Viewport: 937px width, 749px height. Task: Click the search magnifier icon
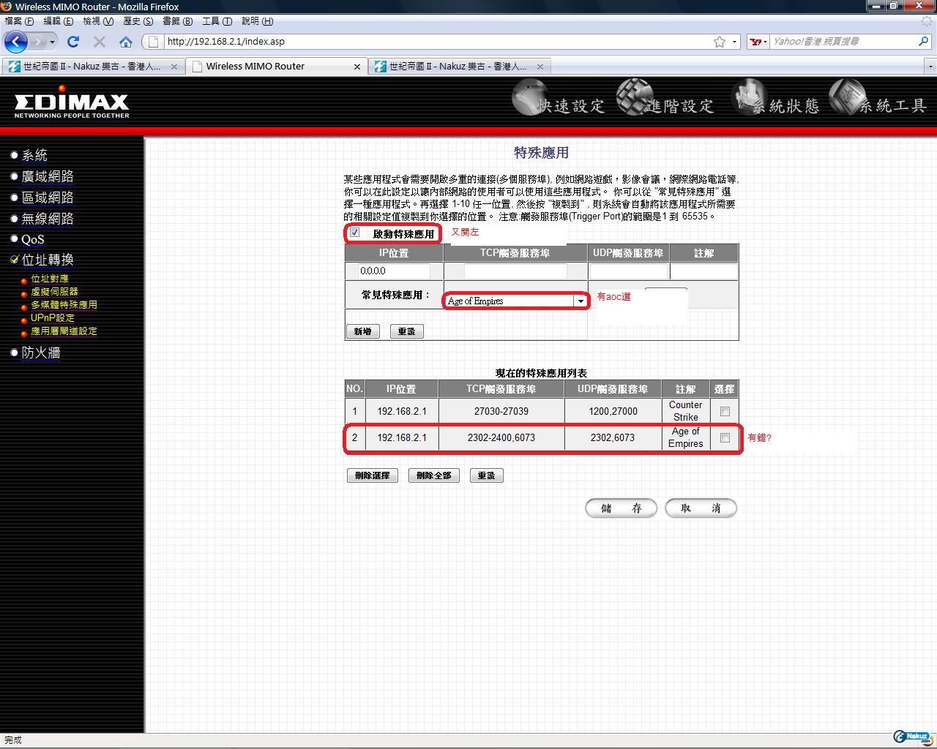[x=924, y=42]
